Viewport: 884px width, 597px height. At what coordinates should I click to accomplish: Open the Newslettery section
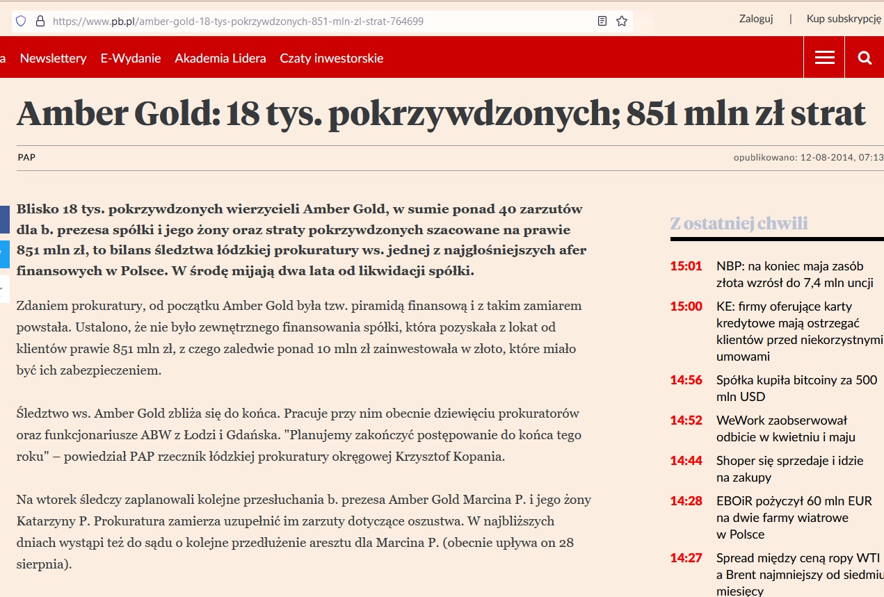pyautogui.click(x=53, y=58)
